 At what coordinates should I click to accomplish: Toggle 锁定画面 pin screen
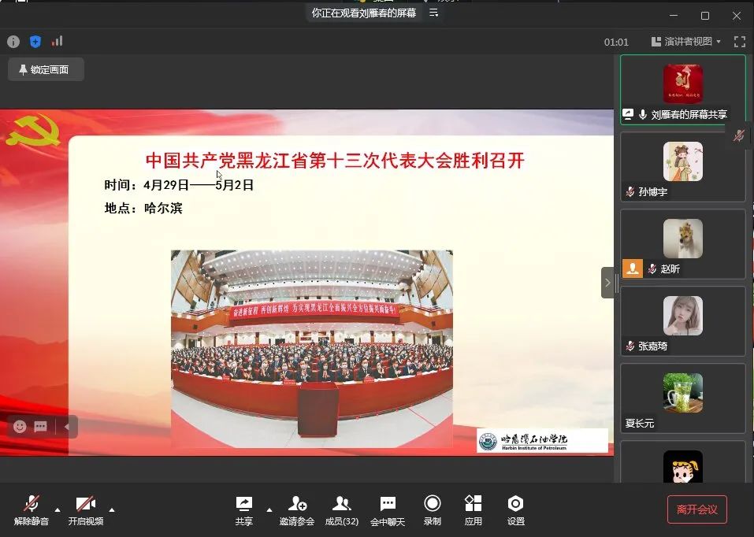[45, 69]
